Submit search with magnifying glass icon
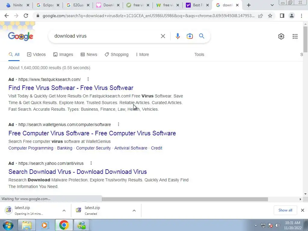The height and width of the screenshot is (231, 308). (202, 36)
